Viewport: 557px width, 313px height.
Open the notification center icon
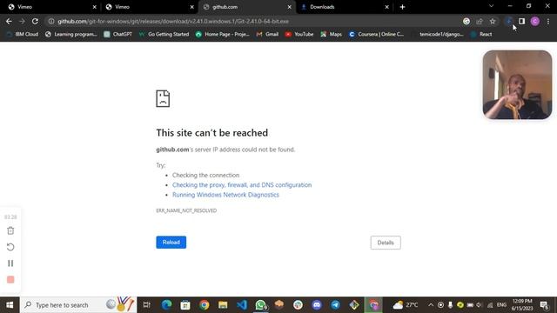[544, 305]
